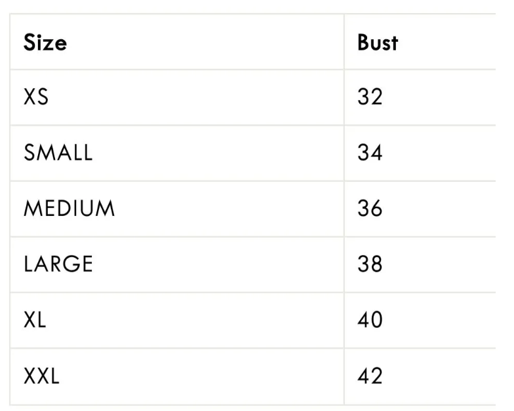This screenshot has height=411, width=514.
Task: Click the bust value 34
Action: (370, 153)
